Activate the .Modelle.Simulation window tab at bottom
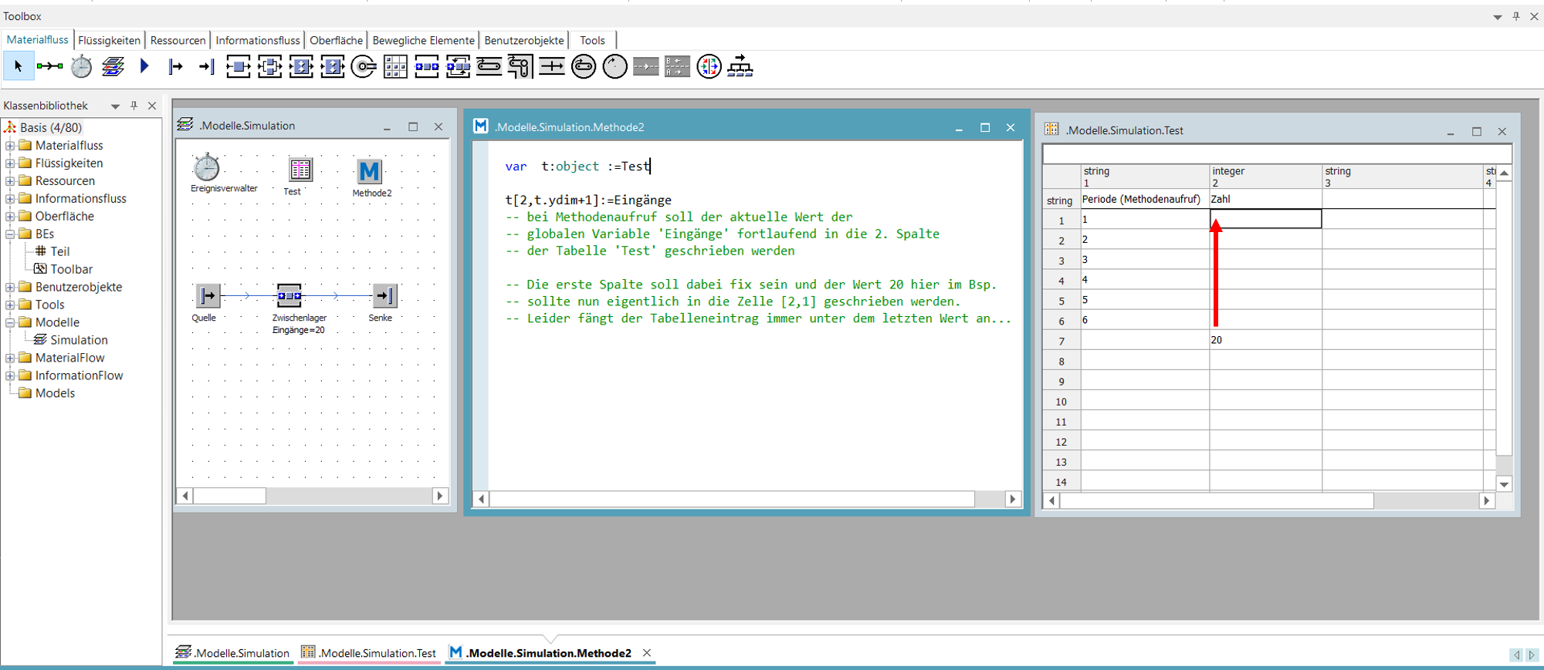The height and width of the screenshot is (670, 1544). pyautogui.click(x=233, y=653)
